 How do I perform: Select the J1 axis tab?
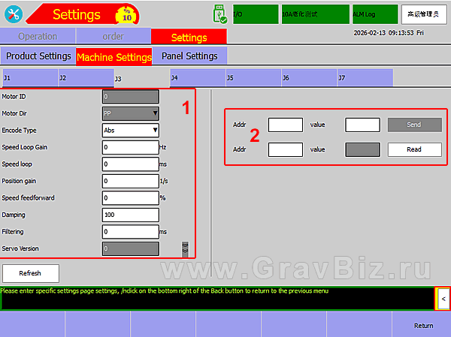click(x=29, y=77)
